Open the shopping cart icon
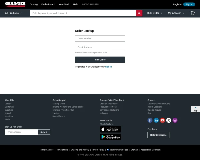Screen dimensions: 200x160 pos(192,13)
